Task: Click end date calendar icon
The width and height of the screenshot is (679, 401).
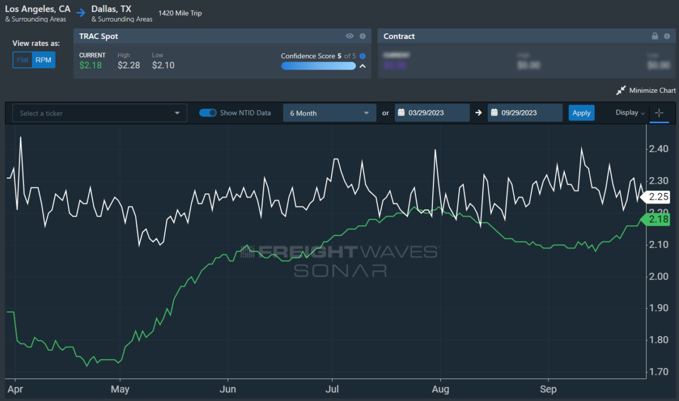Action: pyautogui.click(x=493, y=113)
